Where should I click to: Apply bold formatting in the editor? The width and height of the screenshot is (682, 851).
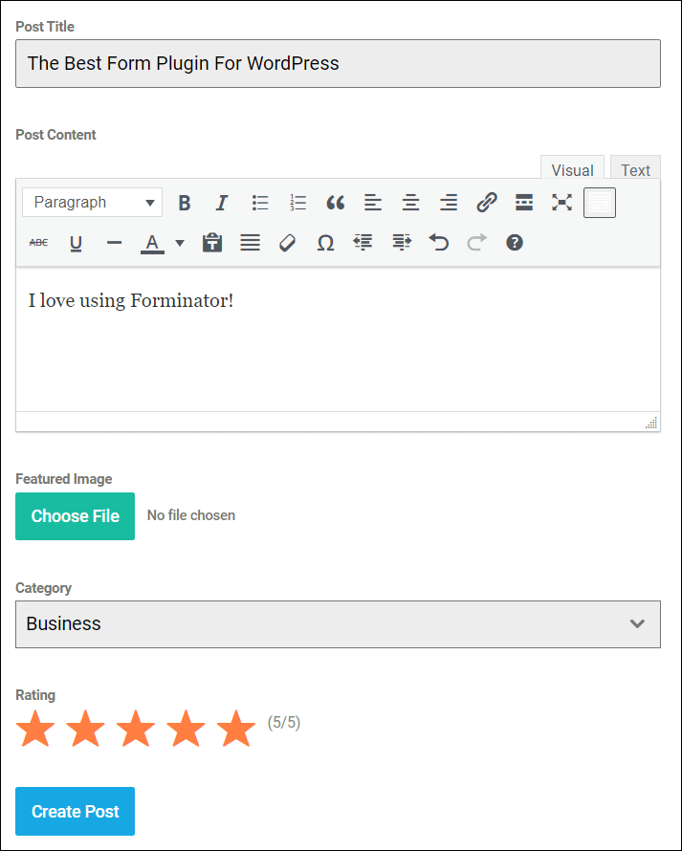coord(184,202)
